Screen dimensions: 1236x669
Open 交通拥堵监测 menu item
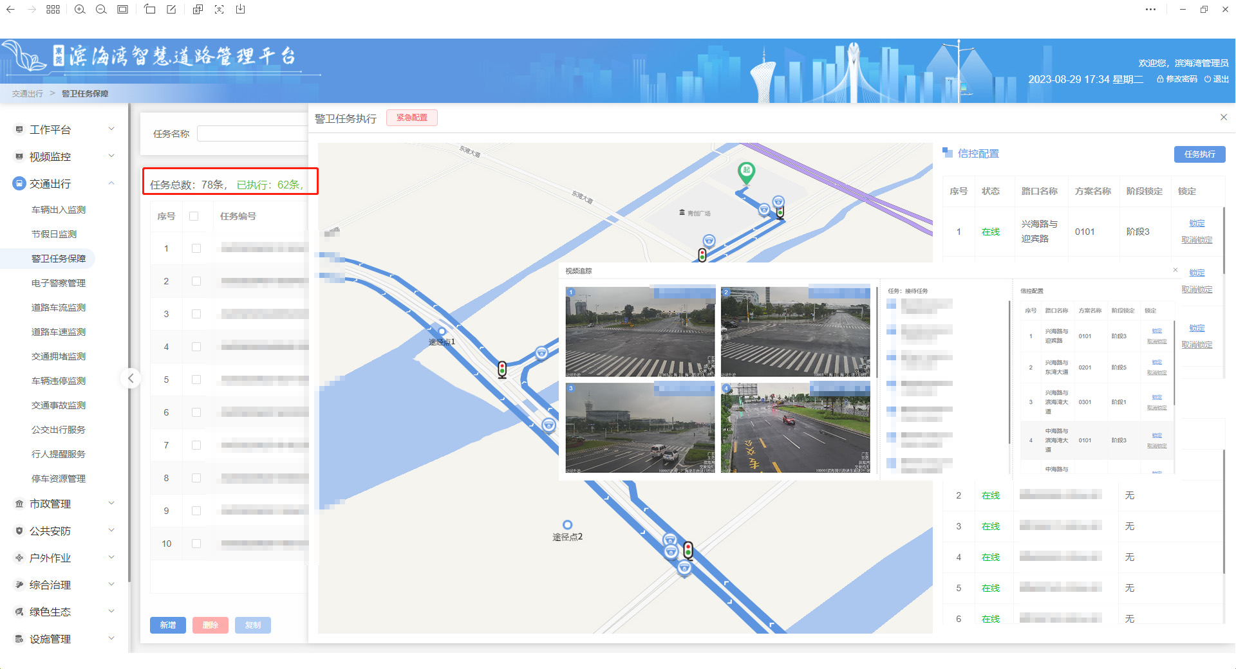click(x=59, y=356)
